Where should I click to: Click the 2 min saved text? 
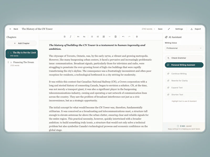tap(186, 126)
